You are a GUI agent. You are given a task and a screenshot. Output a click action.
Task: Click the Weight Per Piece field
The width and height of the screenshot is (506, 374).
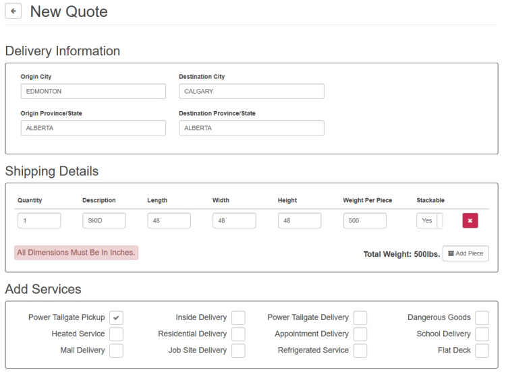coord(365,221)
